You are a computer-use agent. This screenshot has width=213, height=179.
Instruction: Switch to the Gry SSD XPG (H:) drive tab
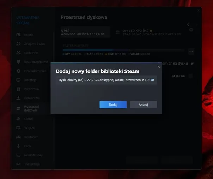coord(148,32)
